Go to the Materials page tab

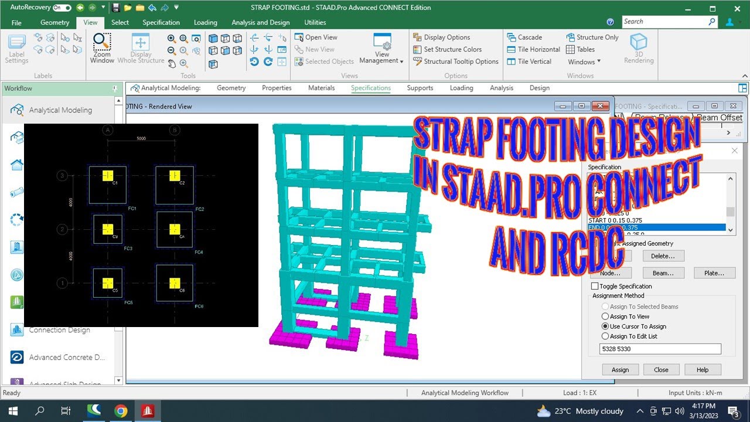pos(322,88)
